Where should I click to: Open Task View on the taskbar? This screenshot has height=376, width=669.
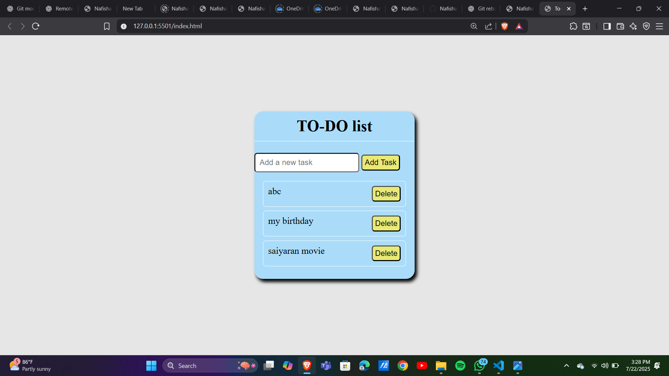[269, 366]
